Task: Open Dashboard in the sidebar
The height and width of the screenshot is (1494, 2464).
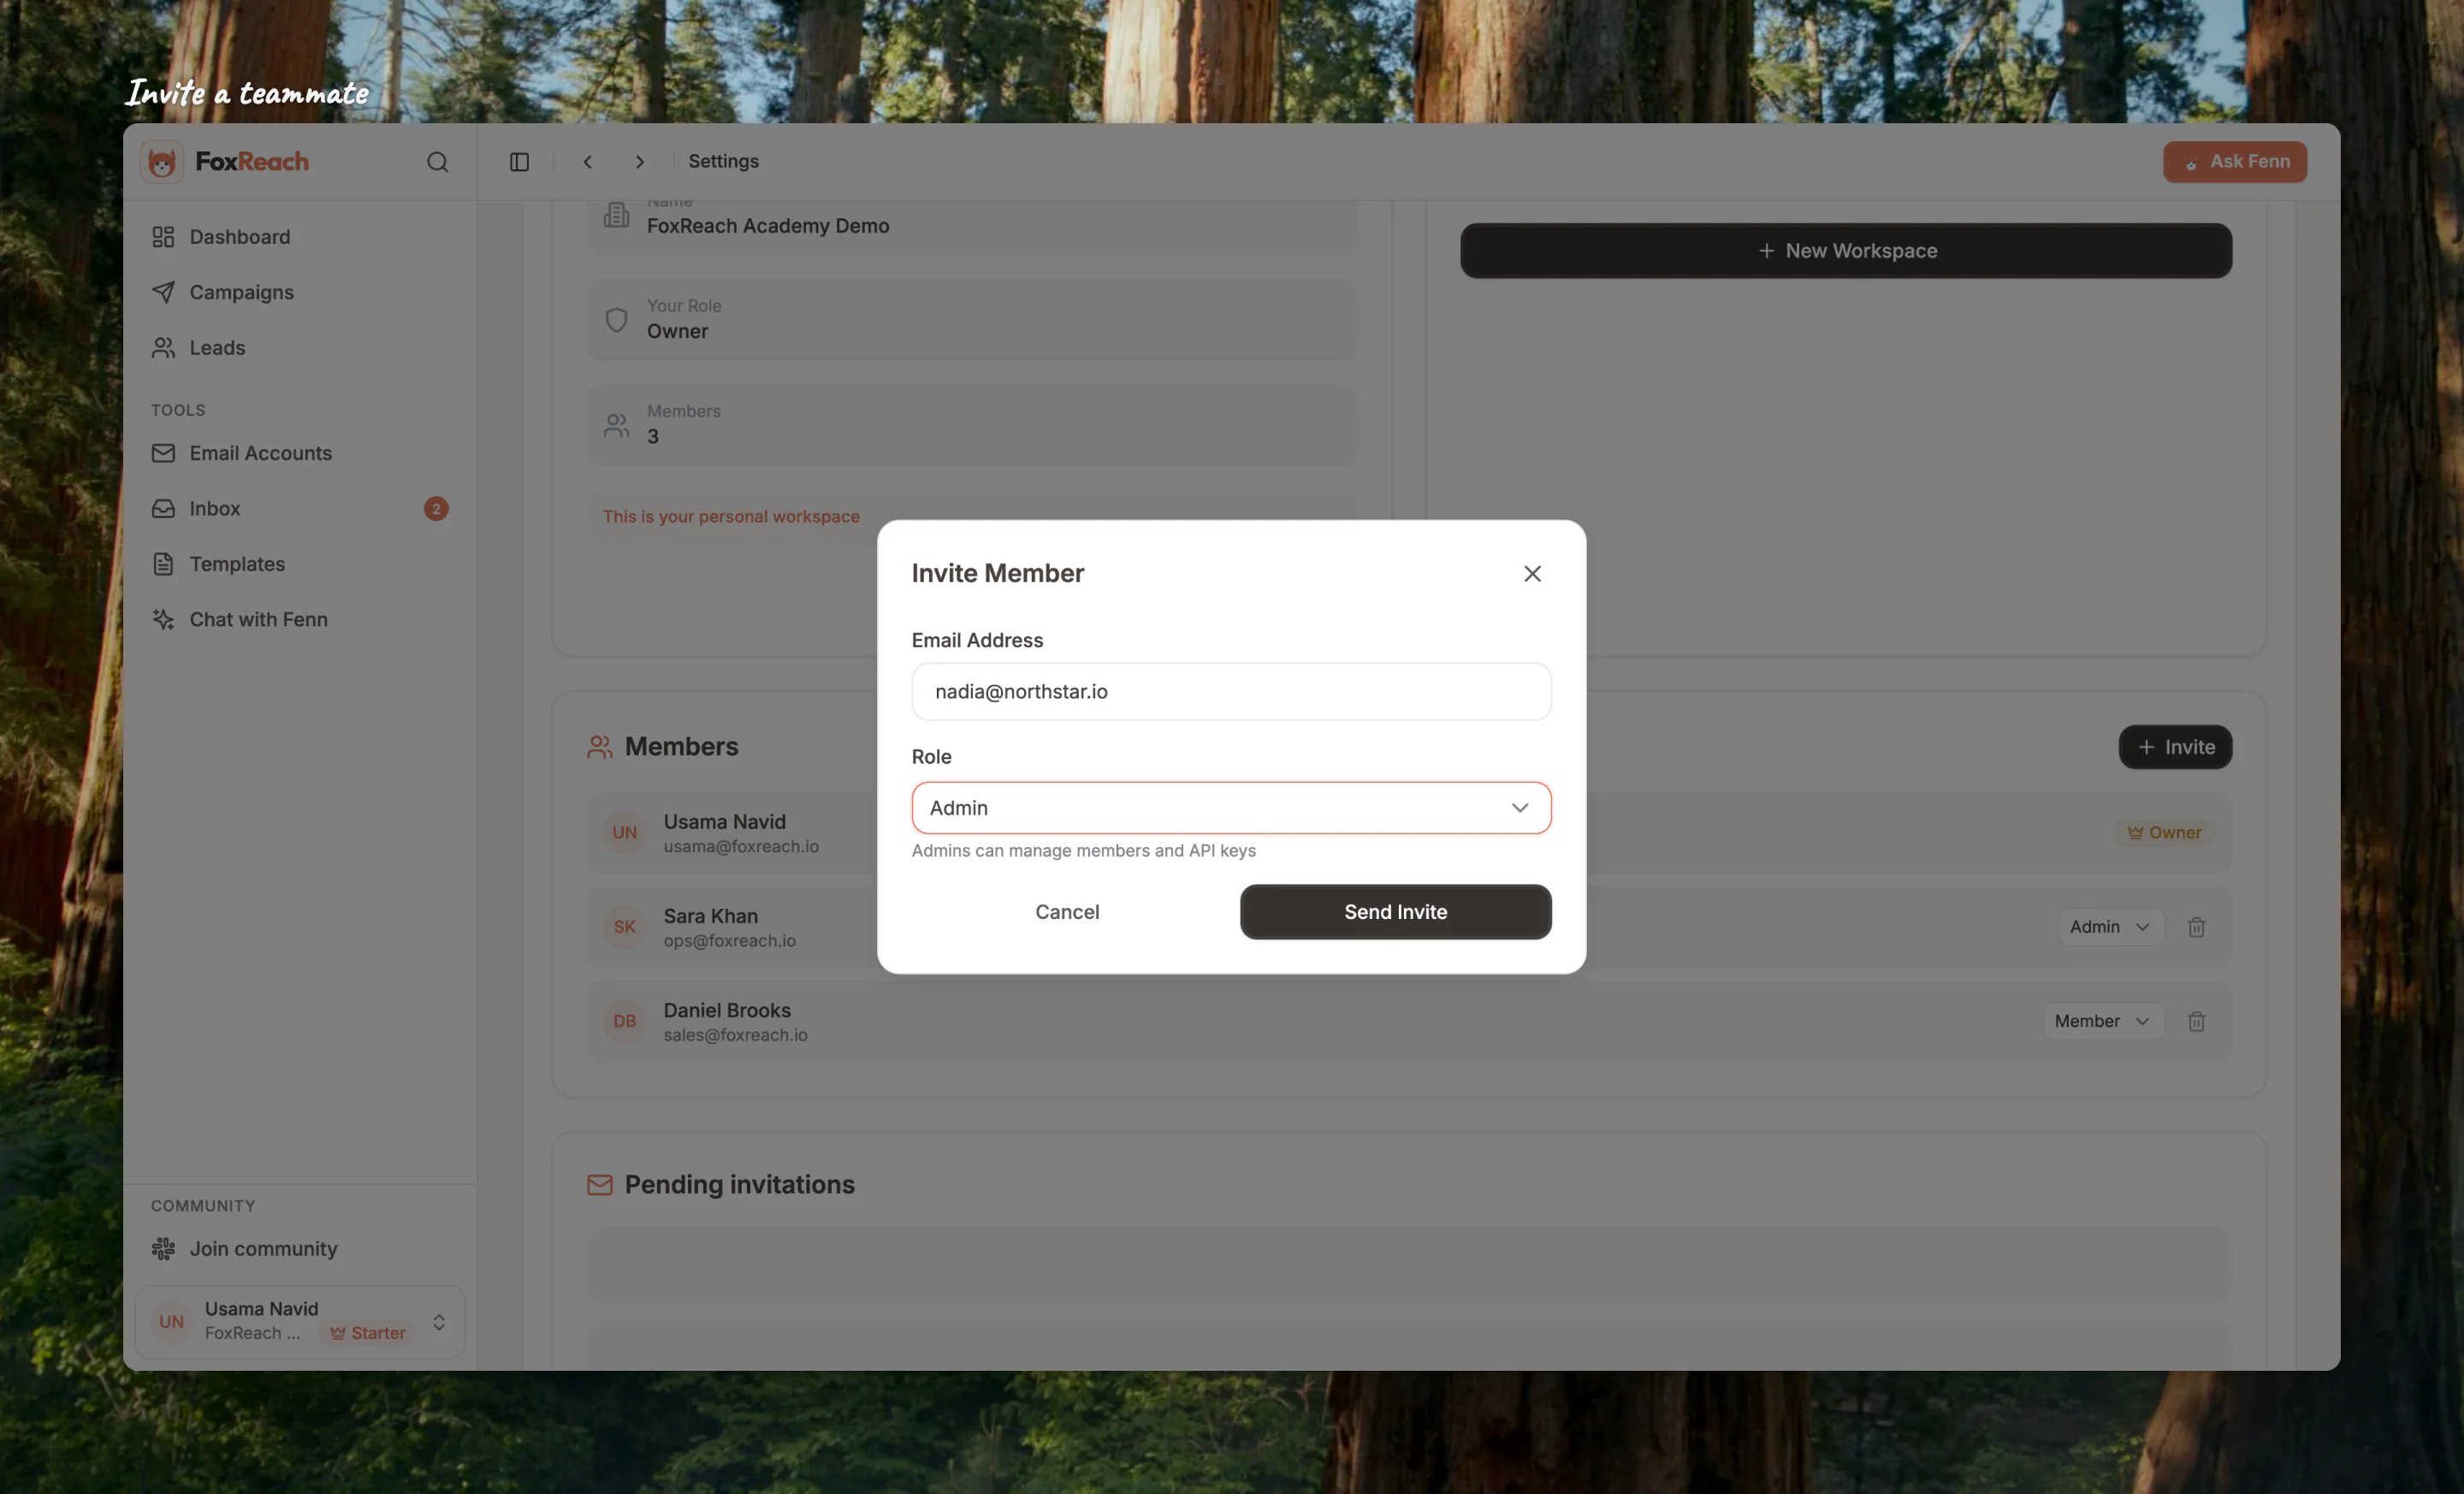Action: pyautogui.click(x=300, y=237)
